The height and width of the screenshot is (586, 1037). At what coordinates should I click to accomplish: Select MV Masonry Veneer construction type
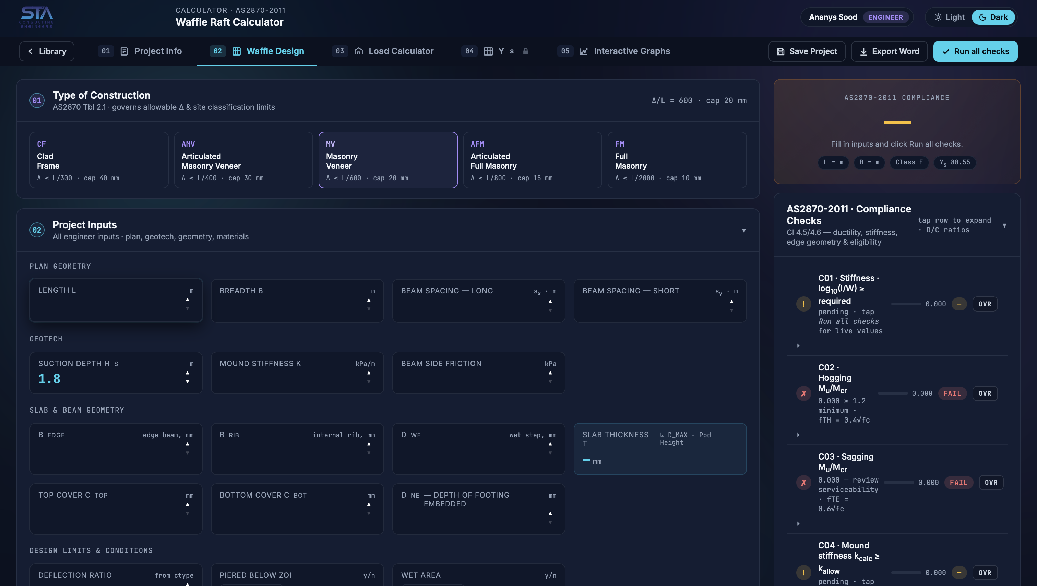click(x=388, y=160)
